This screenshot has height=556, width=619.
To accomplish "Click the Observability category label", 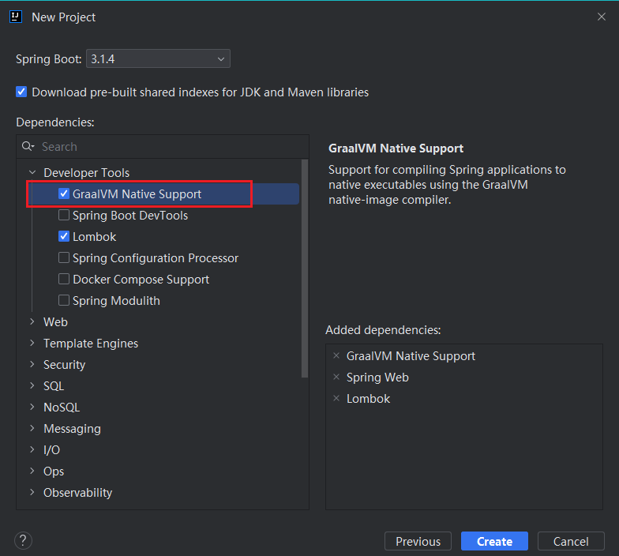I will coord(77,493).
